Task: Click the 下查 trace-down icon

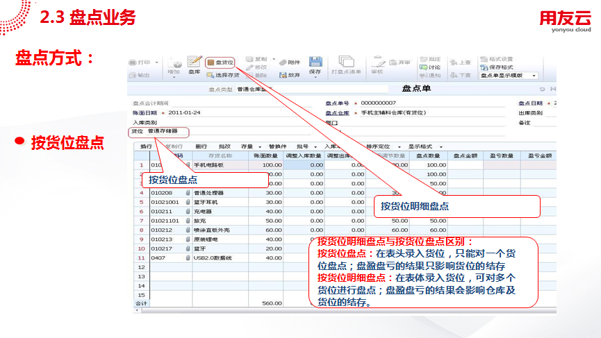Action: coord(454,75)
